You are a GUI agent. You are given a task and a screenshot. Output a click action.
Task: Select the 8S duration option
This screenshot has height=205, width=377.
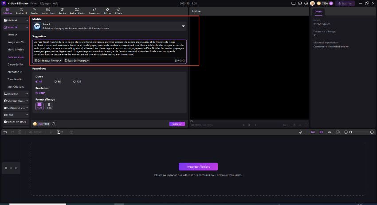(x=56, y=81)
